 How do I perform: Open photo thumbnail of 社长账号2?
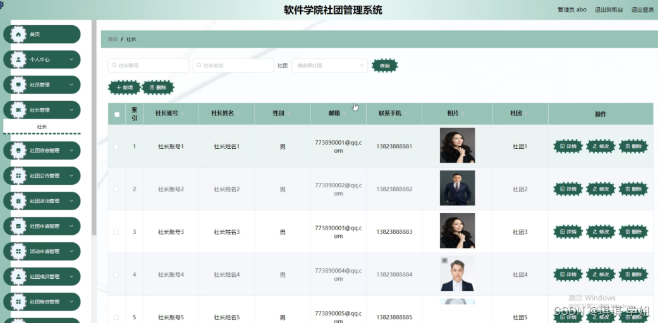457,188
